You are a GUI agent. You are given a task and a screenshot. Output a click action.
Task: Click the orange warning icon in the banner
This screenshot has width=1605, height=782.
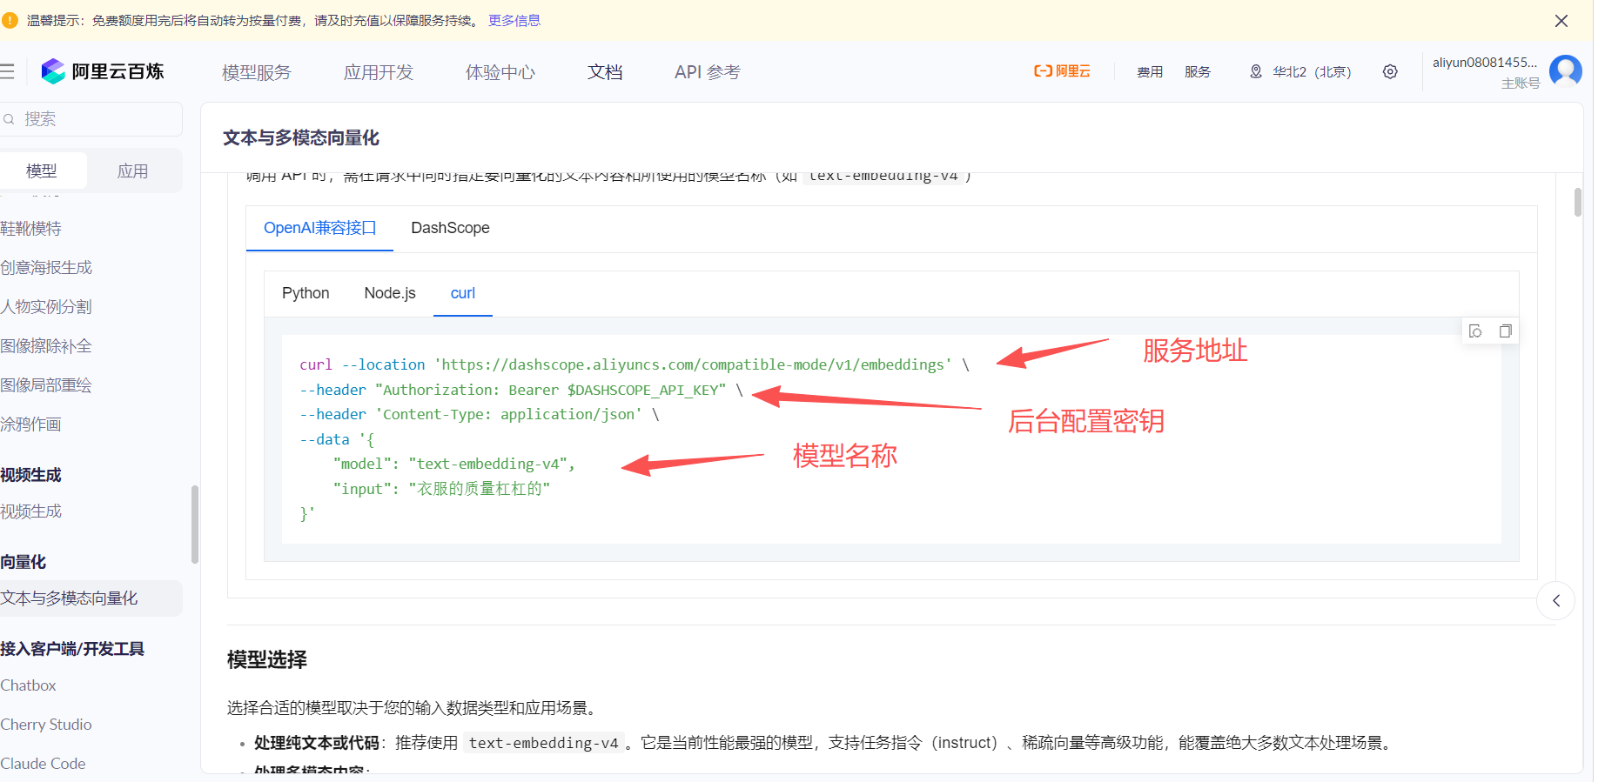pyautogui.click(x=10, y=20)
